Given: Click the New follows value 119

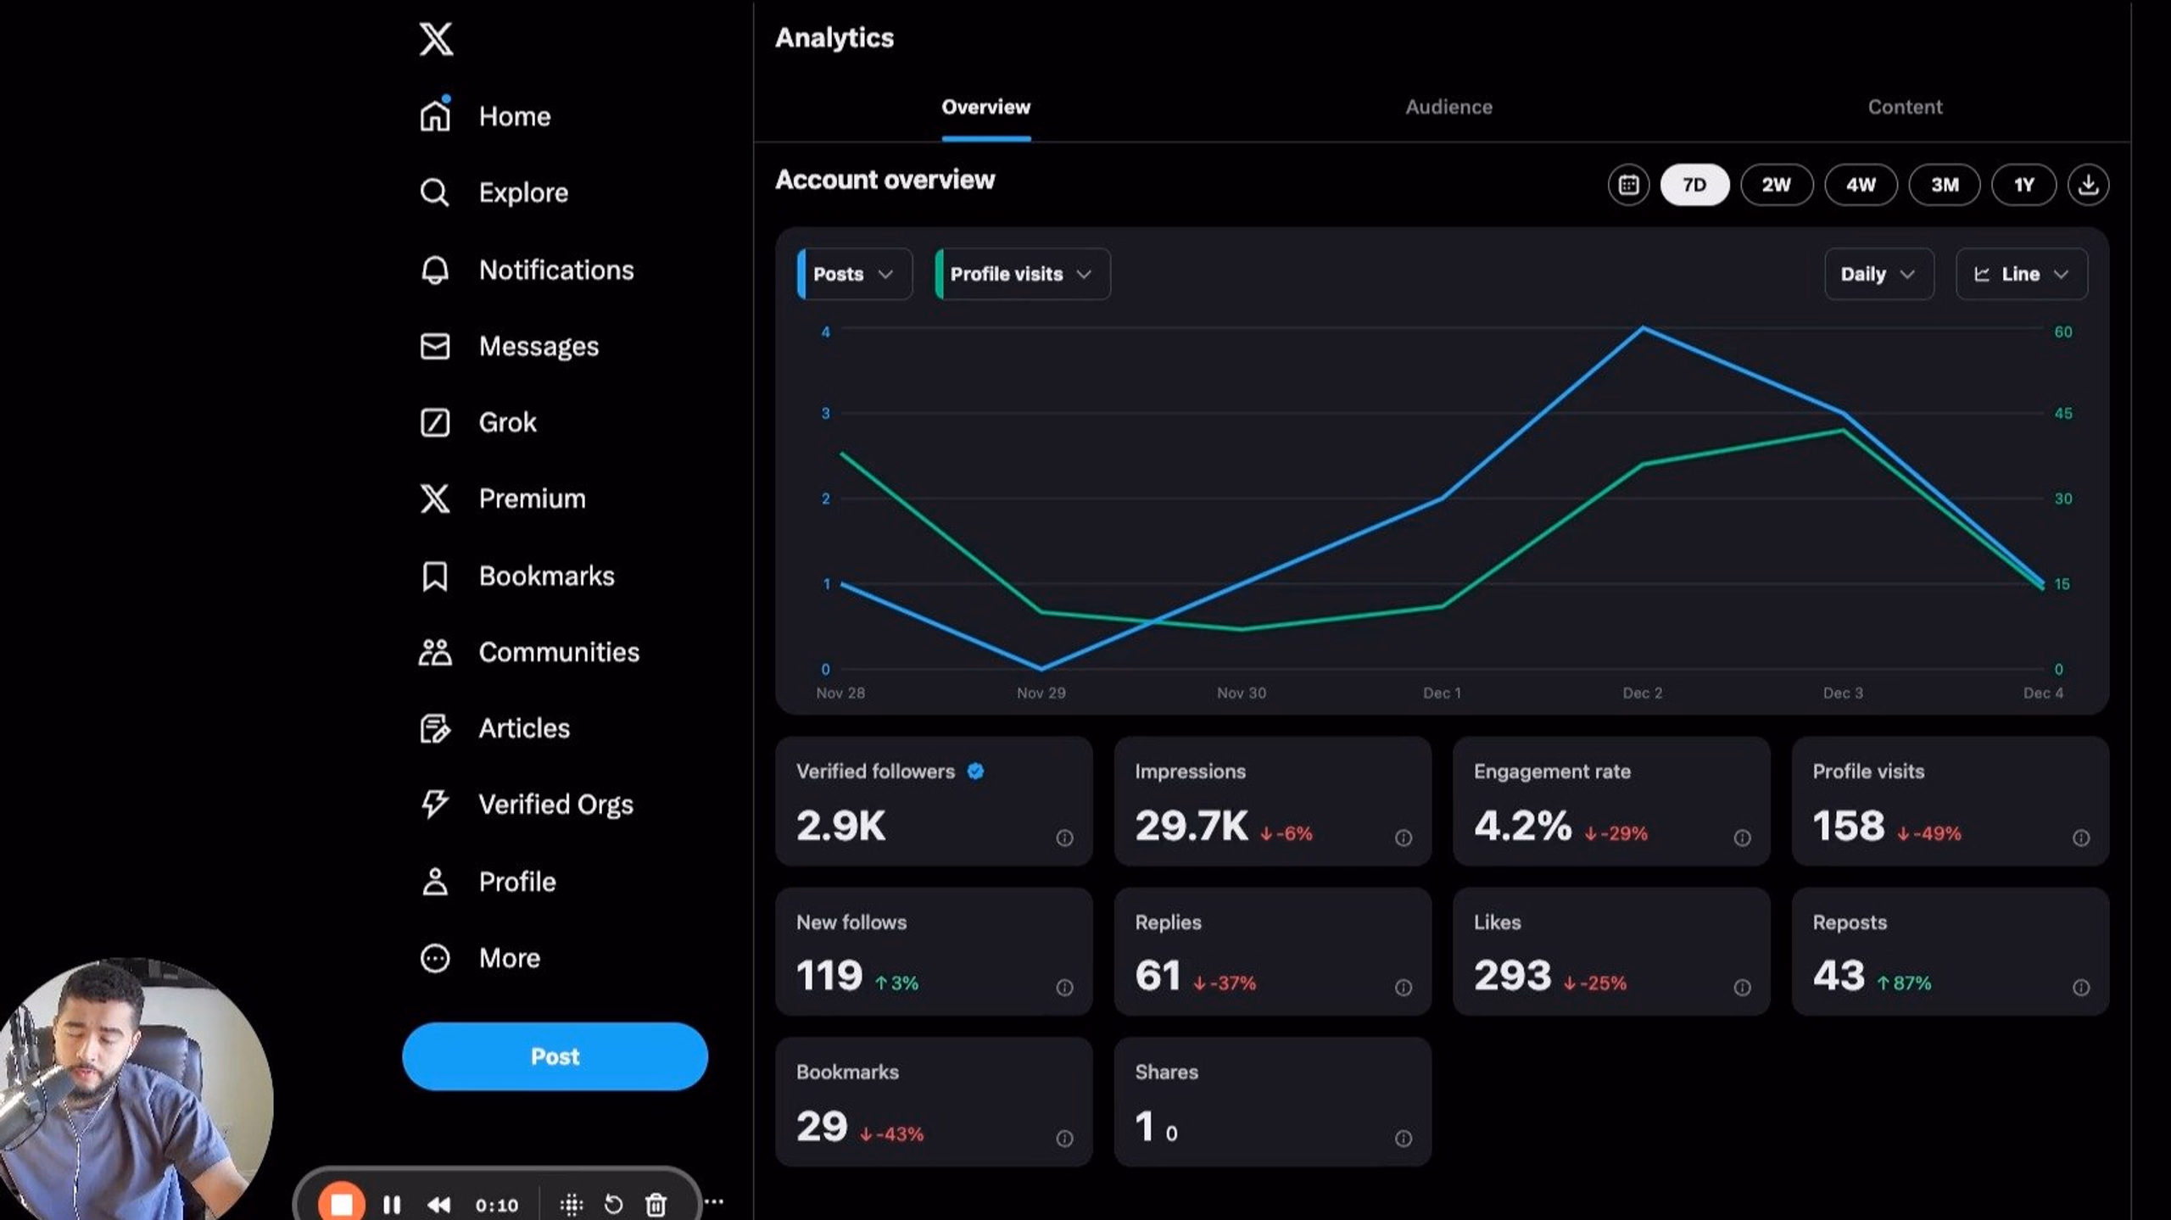Looking at the screenshot, I should point(829,975).
